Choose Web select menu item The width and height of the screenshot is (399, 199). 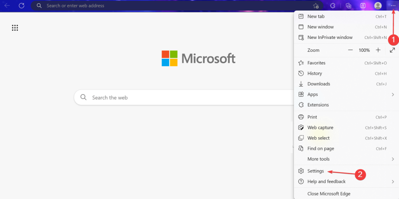[x=346, y=138]
